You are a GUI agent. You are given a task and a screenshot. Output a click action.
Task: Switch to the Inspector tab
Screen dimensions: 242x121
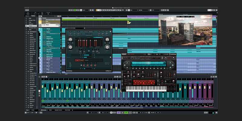28,16
